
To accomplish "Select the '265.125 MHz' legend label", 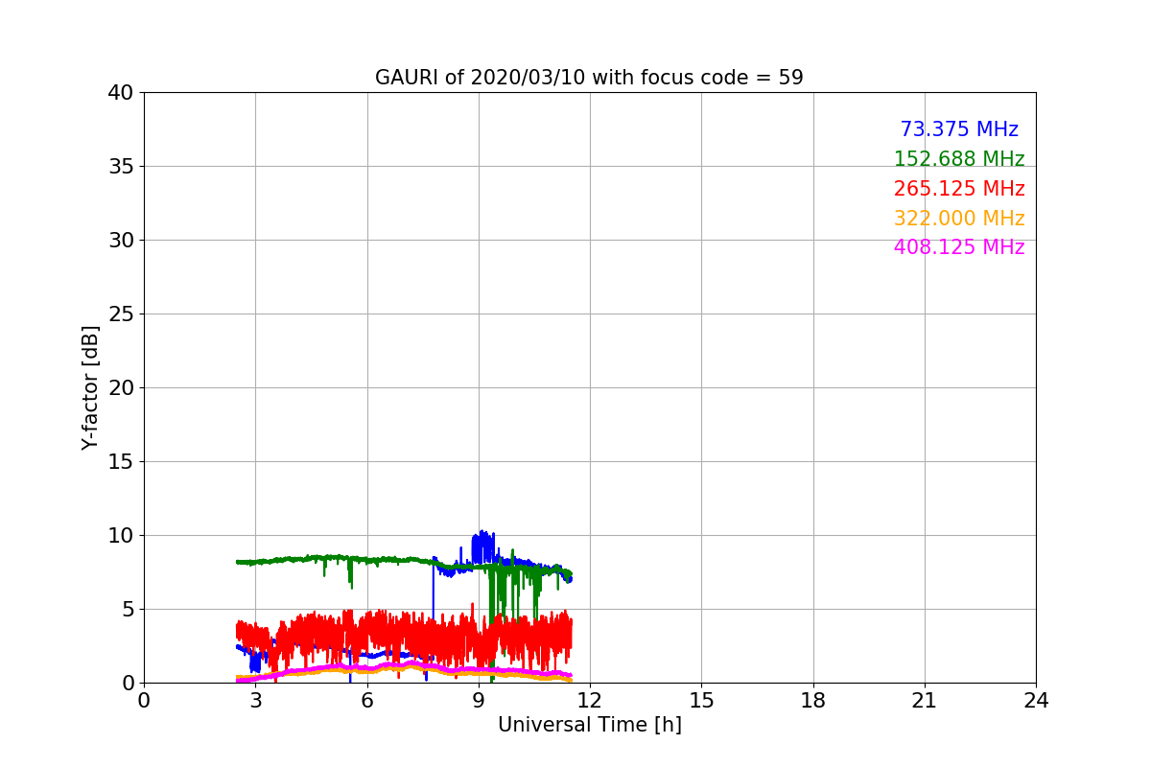I will (x=959, y=189).
